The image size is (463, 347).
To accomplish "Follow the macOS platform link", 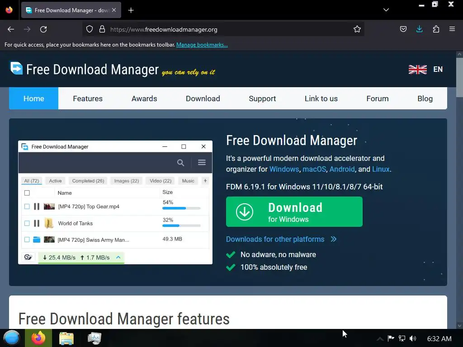I will pyautogui.click(x=314, y=169).
